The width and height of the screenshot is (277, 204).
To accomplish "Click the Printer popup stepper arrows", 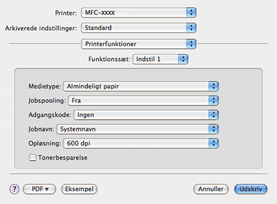I will point(191,13).
